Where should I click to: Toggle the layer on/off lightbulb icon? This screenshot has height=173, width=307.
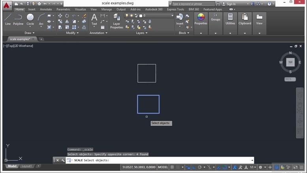(x=127, y=15)
